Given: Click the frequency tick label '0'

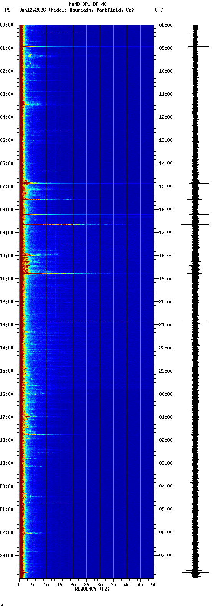Looking at the screenshot, I should (19, 585).
